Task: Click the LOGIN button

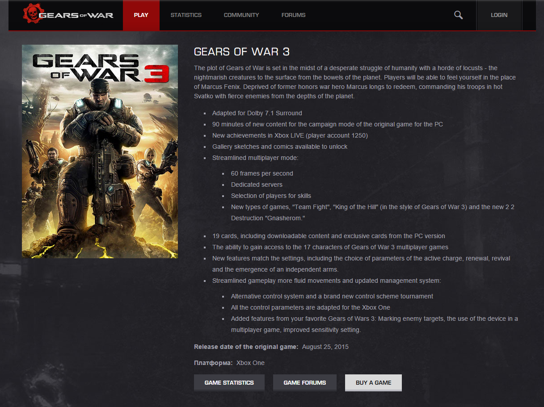Action: click(499, 15)
